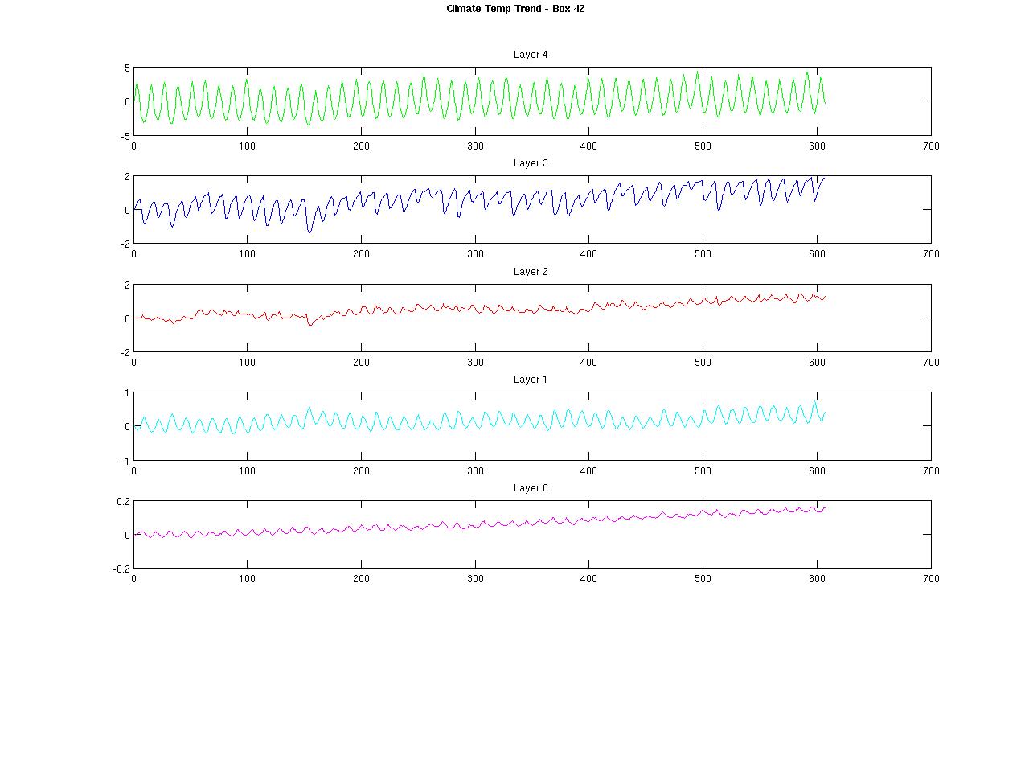Click the 300 x-axis tick label under Layer 0
Image resolution: width=1029 pixels, height=760 pixels.
tap(475, 579)
